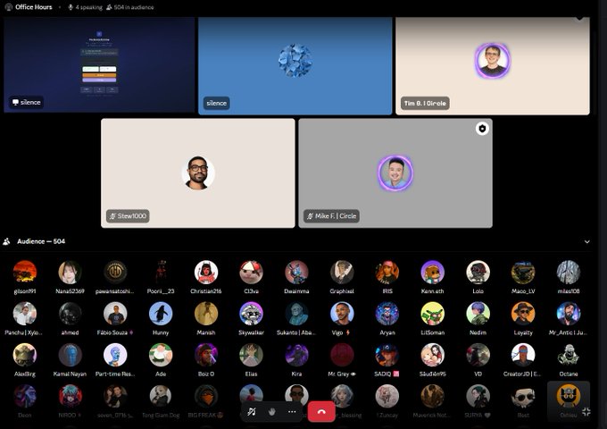Open Maco_LV's audience avatar
The width and height of the screenshot is (607, 429).
point(523,272)
